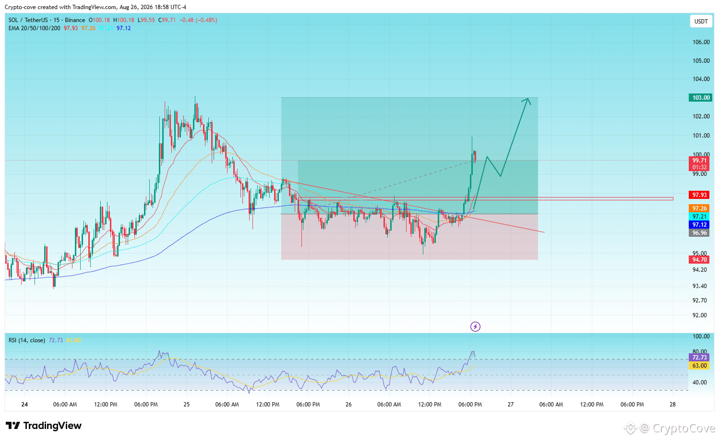Click the 105.00 price axis label
719x440 pixels.
click(701, 61)
